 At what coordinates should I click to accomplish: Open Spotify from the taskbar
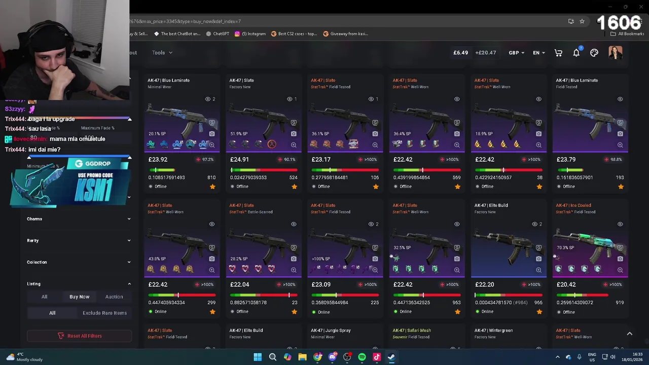(x=362, y=357)
